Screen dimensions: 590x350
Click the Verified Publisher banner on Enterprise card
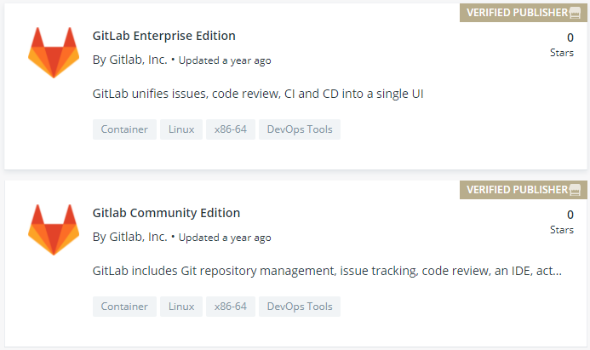coord(524,13)
